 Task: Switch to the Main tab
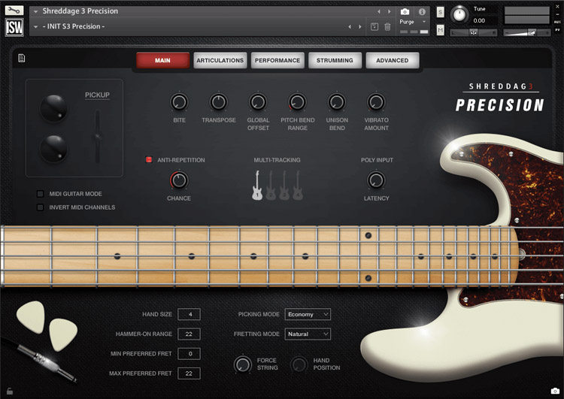[162, 60]
